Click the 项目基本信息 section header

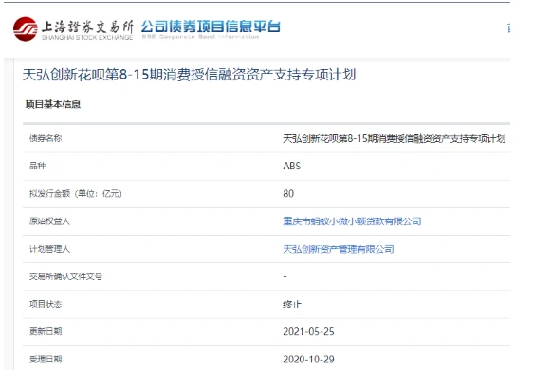coord(53,104)
